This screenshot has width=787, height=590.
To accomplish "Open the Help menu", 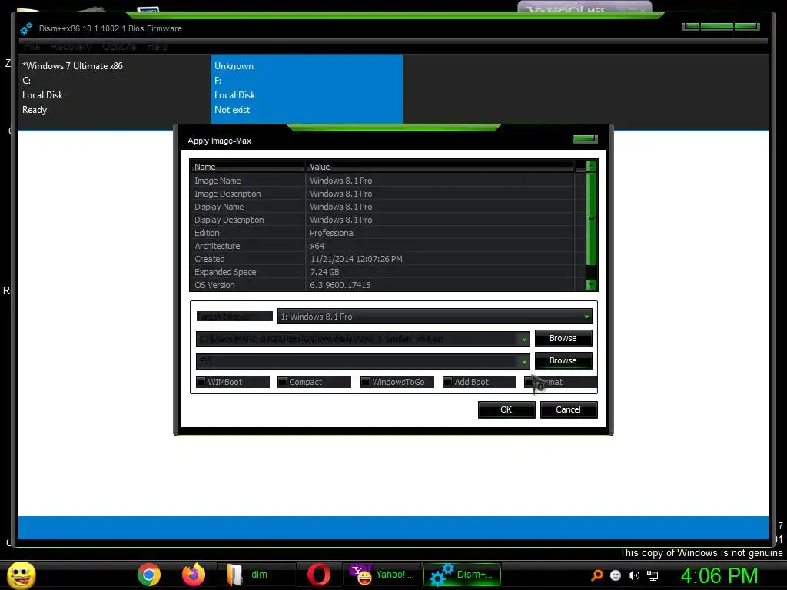I will (157, 47).
